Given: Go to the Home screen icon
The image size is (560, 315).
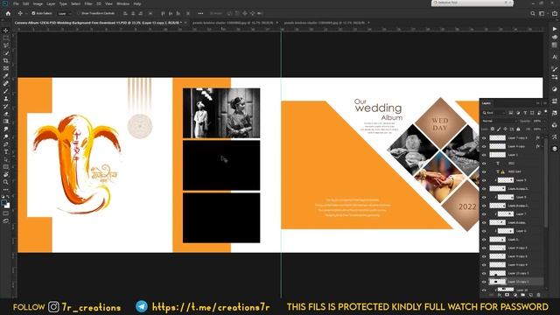Looking at the screenshot, I should coord(8,14).
